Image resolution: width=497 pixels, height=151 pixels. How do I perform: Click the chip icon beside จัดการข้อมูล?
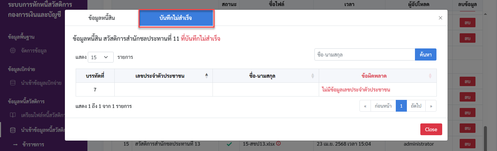point(12,51)
